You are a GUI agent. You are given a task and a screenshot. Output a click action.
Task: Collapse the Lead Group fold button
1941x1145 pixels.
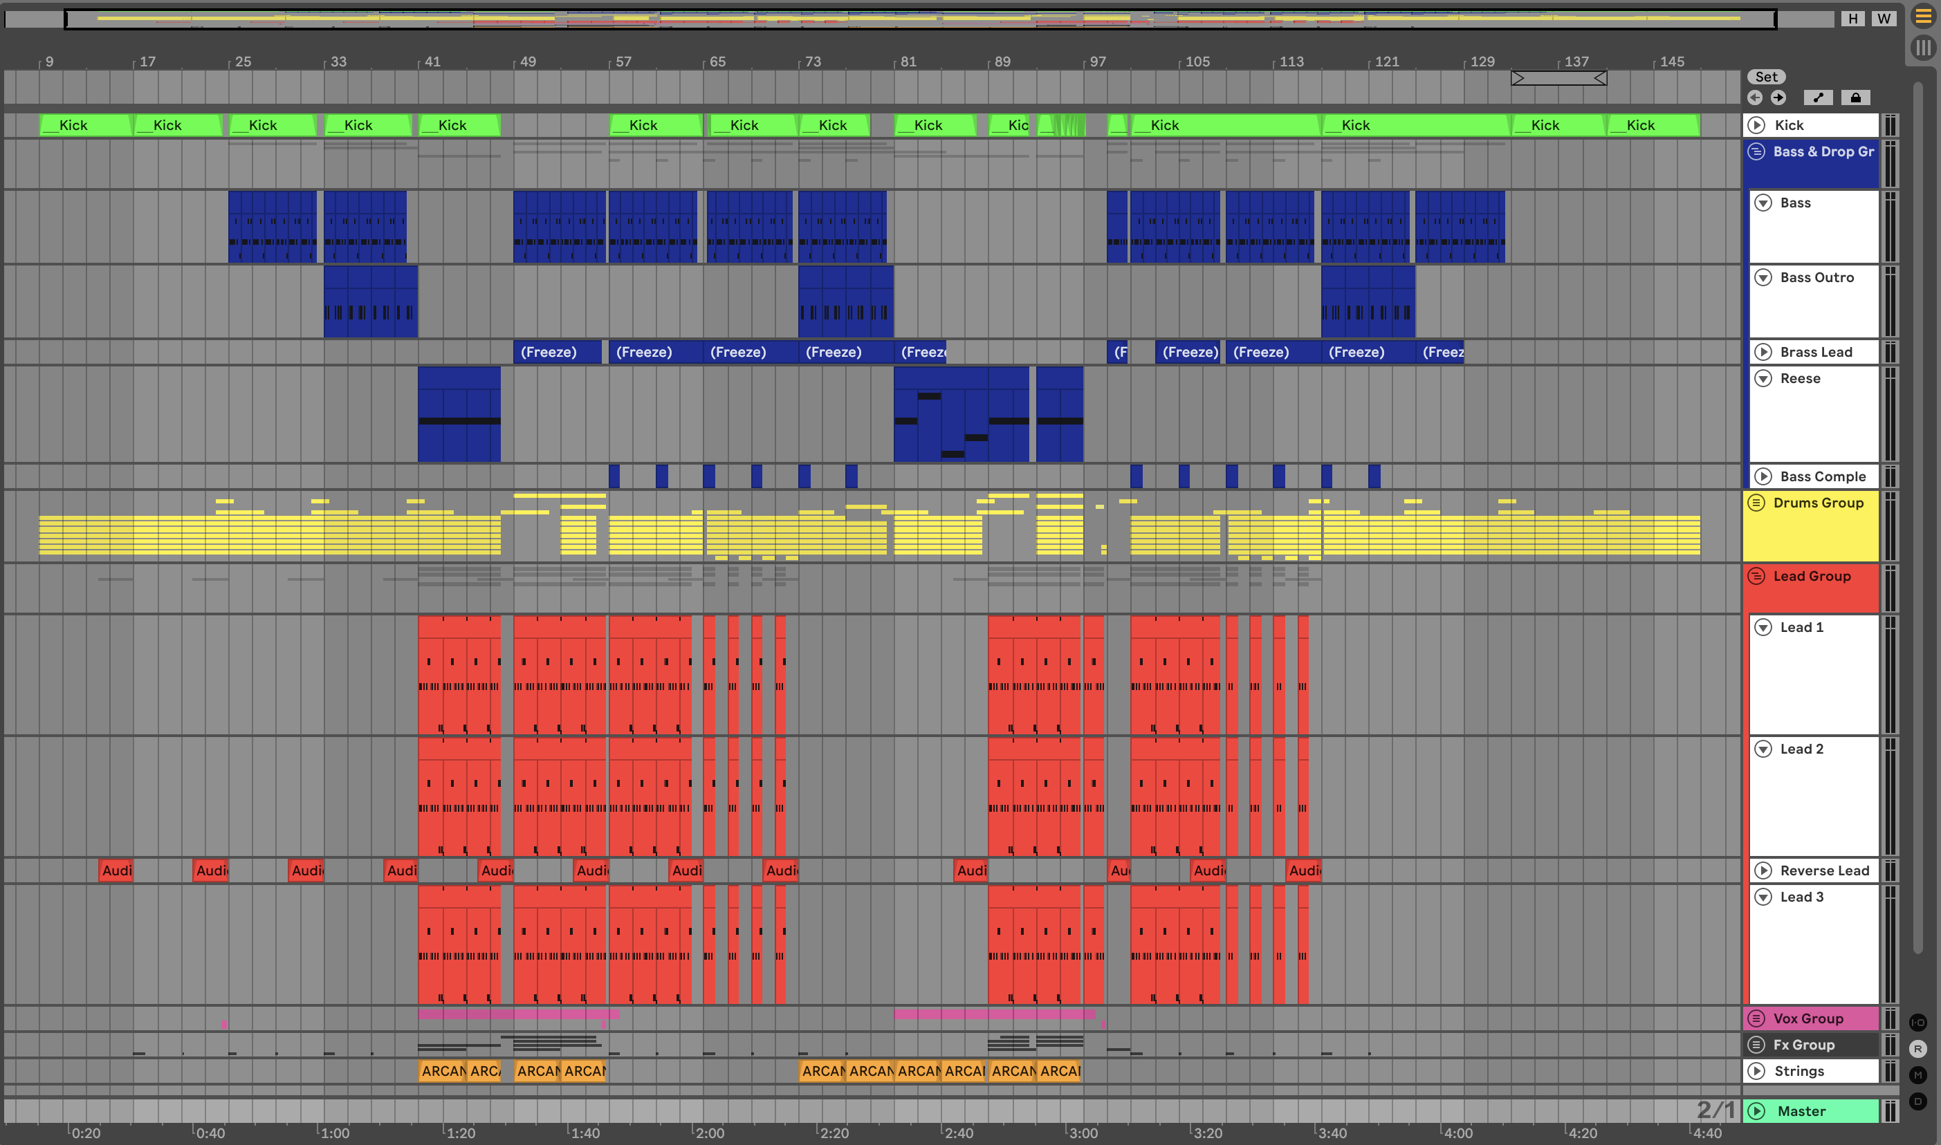coord(1756,577)
